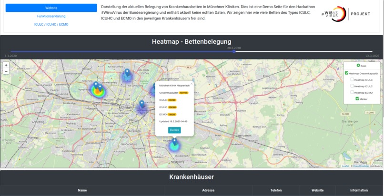Click the Adresse column header
The height and width of the screenshot is (196, 384).
pos(208,190)
